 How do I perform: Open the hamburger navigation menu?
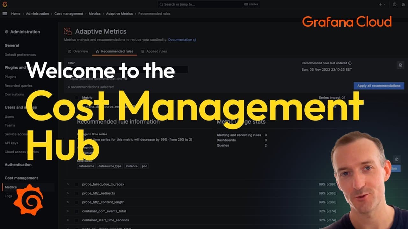(x=5, y=14)
